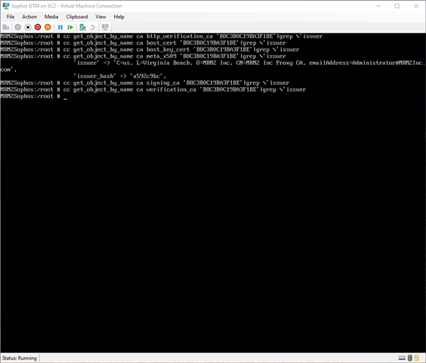Open the Media menu

coord(51,17)
